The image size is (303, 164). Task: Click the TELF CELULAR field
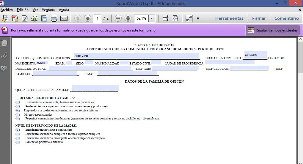click(249, 68)
